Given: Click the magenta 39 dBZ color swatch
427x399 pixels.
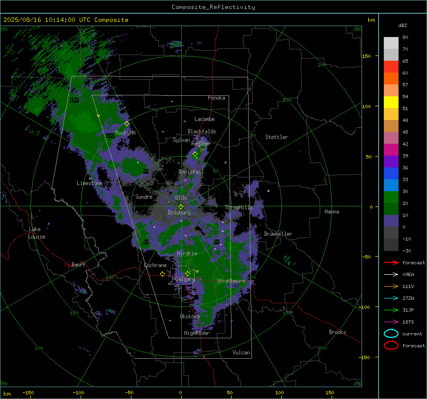Looking at the screenshot, I should [x=391, y=149].
